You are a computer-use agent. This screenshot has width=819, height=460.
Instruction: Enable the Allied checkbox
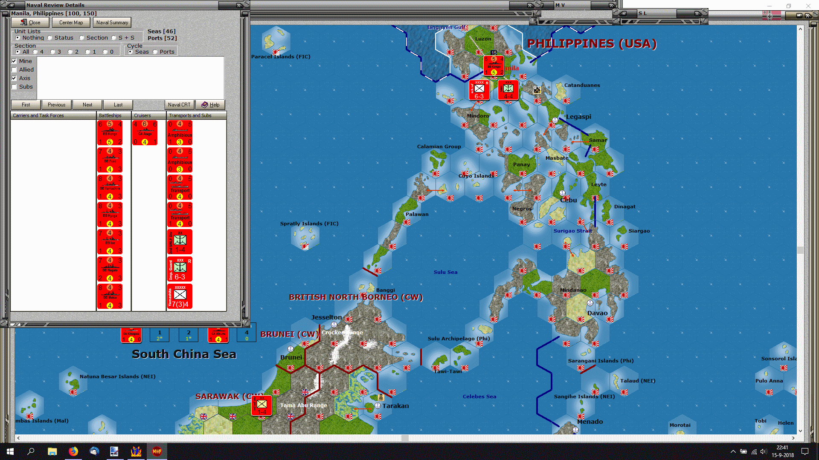(x=14, y=70)
